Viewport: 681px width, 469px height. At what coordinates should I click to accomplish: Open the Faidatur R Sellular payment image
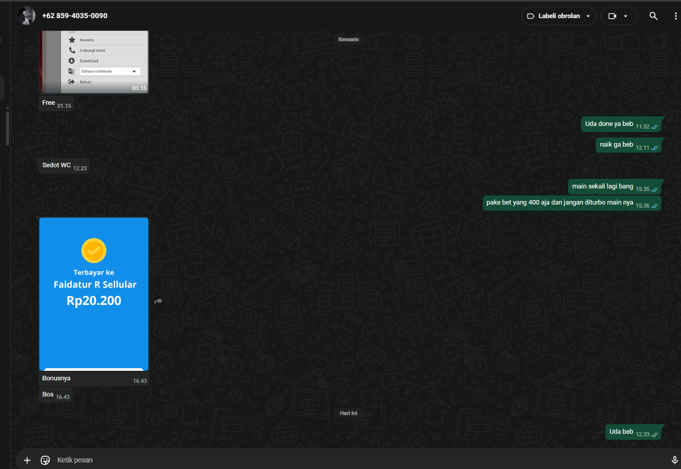[94, 294]
